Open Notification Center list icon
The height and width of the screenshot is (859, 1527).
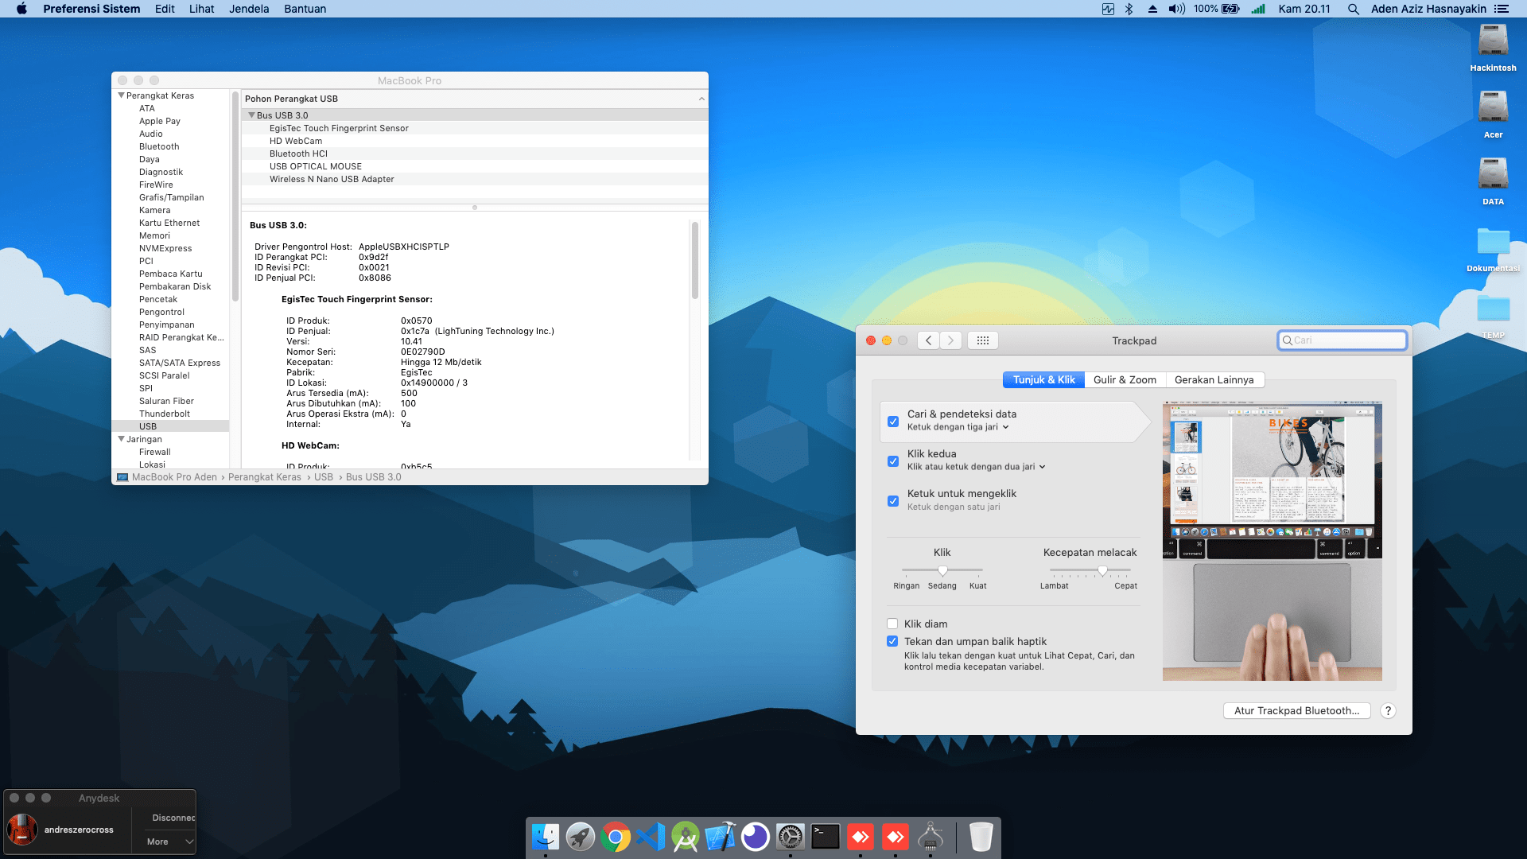pyautogui.click(x=1502, y=9)
